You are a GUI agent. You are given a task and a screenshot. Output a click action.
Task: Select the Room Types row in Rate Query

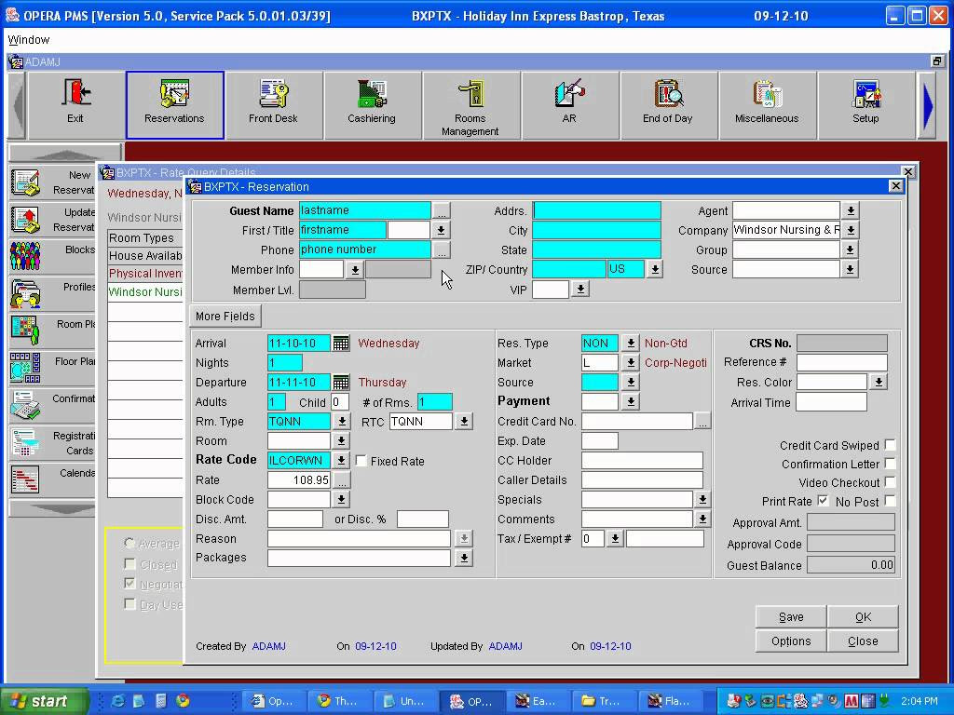(x=144, y=237)
